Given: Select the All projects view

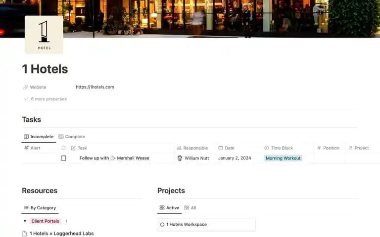Looking at the screenshot, I should [x=190, y=208].
